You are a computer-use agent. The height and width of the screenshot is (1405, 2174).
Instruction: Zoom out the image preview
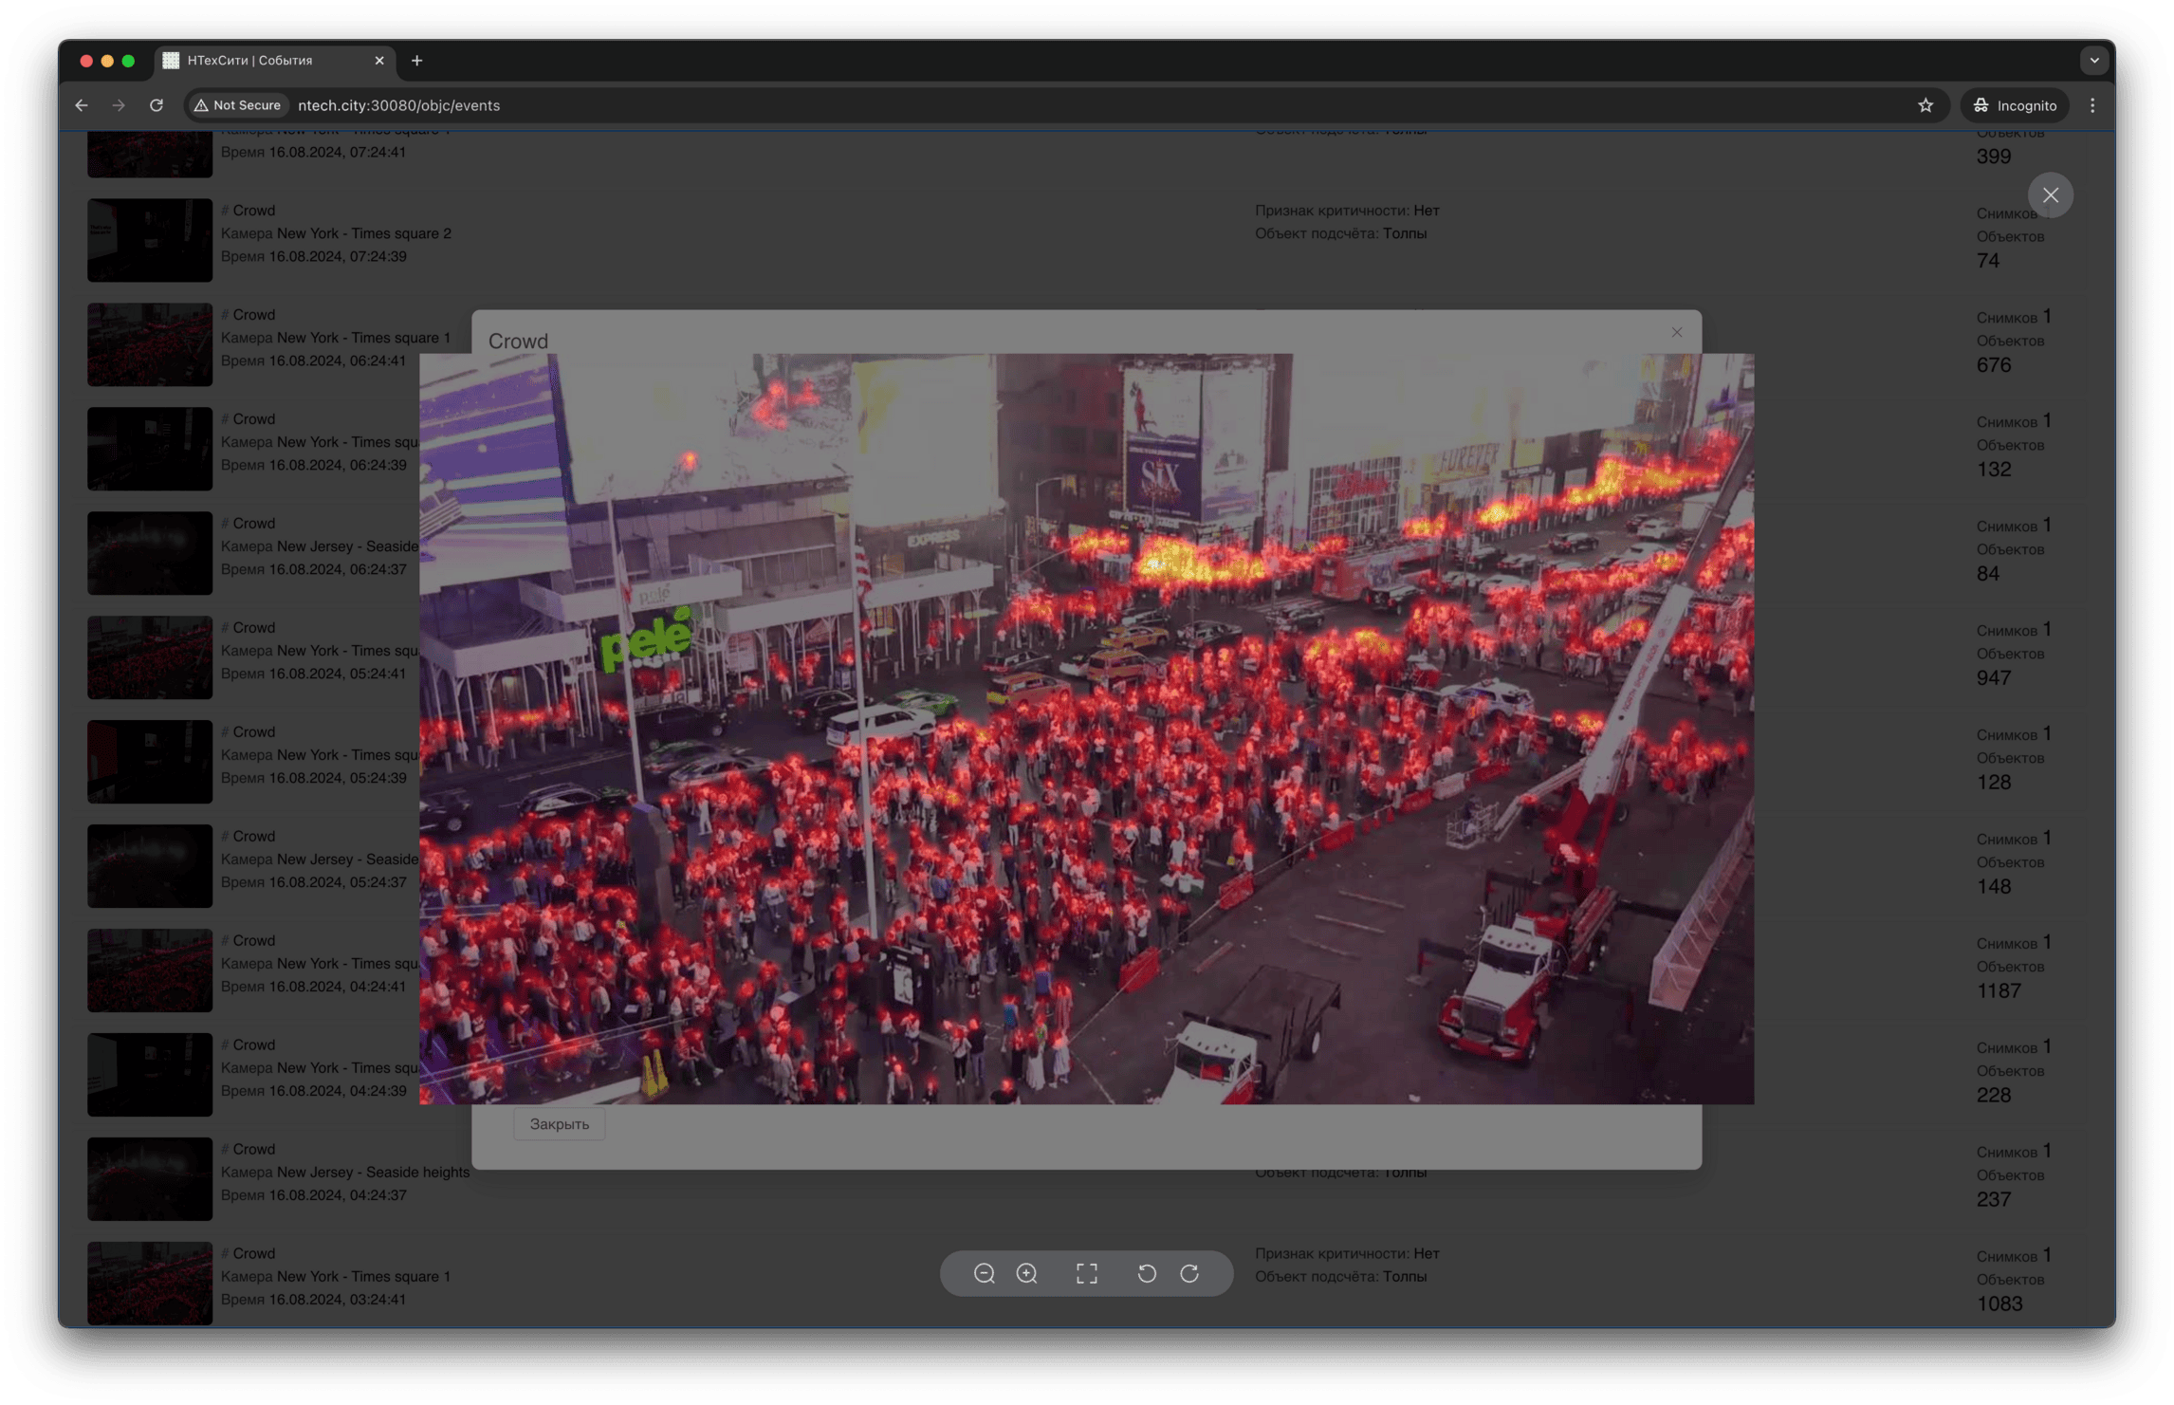(984, 1273)
